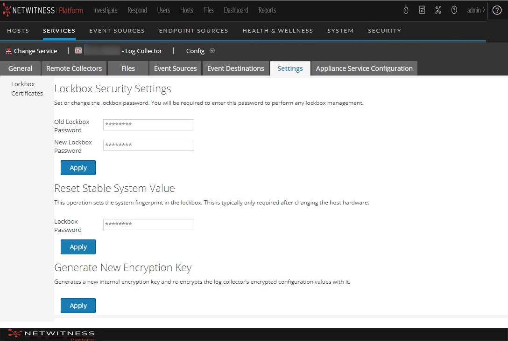Click the Old Lockbox Password field
This screenshot has height=341, width=508.
coord(148,125)
